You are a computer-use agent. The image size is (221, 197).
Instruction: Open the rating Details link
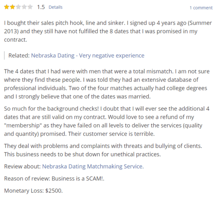56,7
